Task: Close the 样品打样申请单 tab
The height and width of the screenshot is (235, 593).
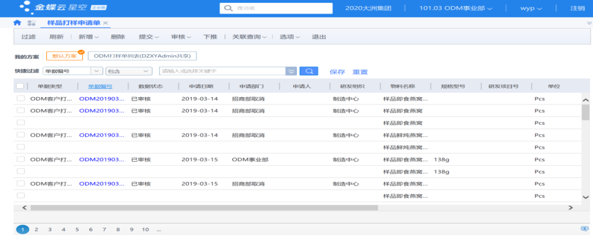Action: pyautogui.click(x=105, y=23)
